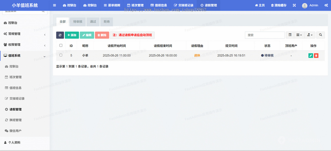The width and height of the screenshot is (331, 151).
Task: Click the green 添加 button
Action: tap(72, 35)
